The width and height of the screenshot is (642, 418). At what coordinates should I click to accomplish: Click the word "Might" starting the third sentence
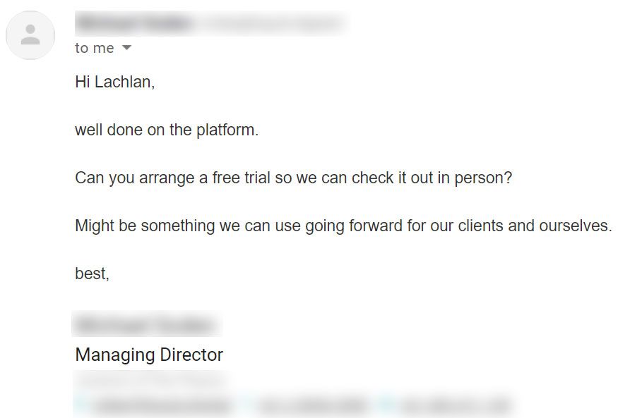pyautogui.click(x=95, y=226)
